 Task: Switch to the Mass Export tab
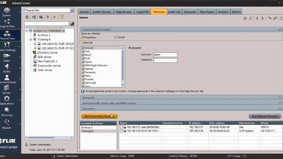point(207,12)
